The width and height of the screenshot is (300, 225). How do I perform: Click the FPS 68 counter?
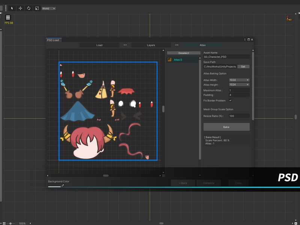pyautogui.click(x=9, y=23)
